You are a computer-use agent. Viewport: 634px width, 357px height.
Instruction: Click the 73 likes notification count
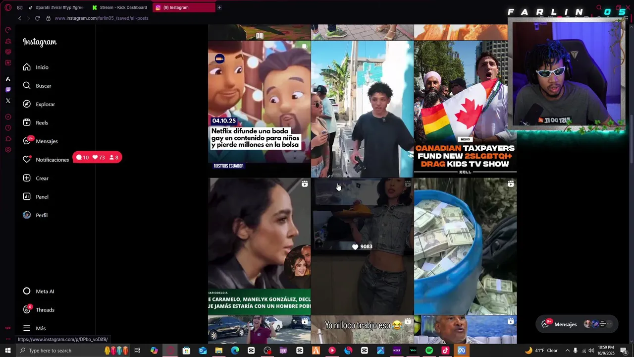(x=99, y=157)
